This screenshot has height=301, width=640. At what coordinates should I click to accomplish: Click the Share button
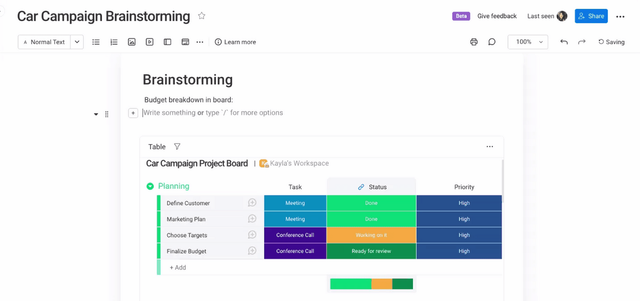(x=591, y=16)
